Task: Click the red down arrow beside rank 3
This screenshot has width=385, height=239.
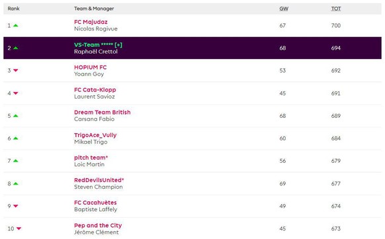Action: tap(15, 70)
